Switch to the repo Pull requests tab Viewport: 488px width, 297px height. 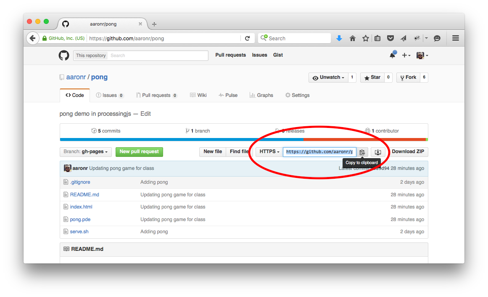pos(156,95)
